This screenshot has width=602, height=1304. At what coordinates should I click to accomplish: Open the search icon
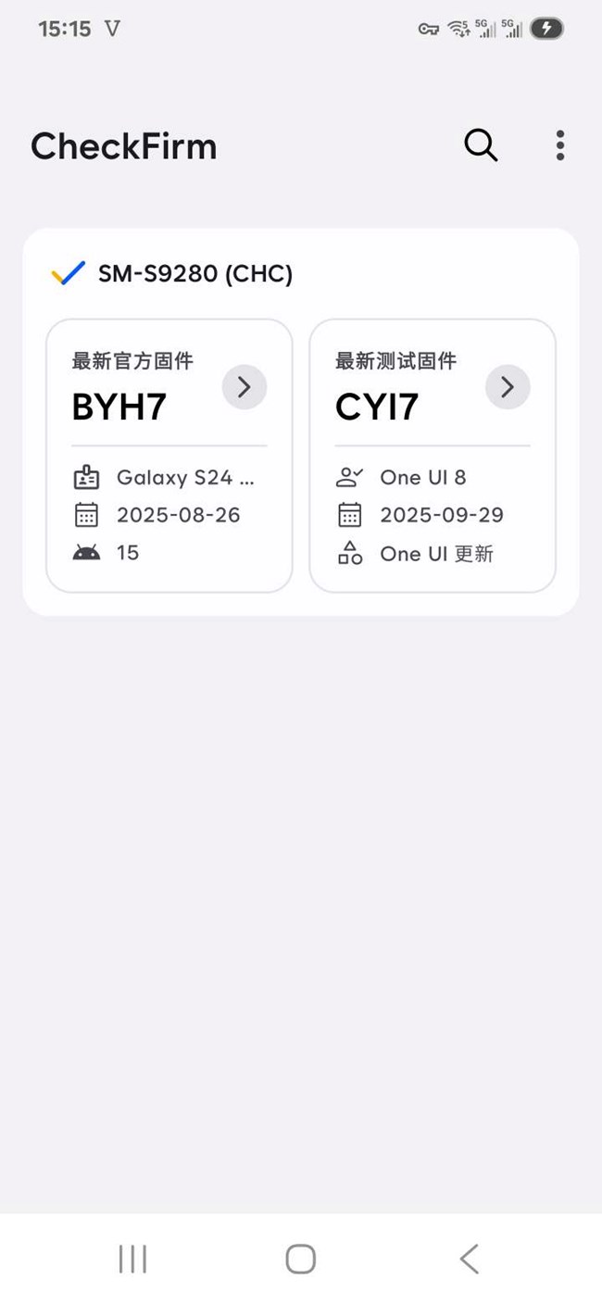tap(481, 145)
